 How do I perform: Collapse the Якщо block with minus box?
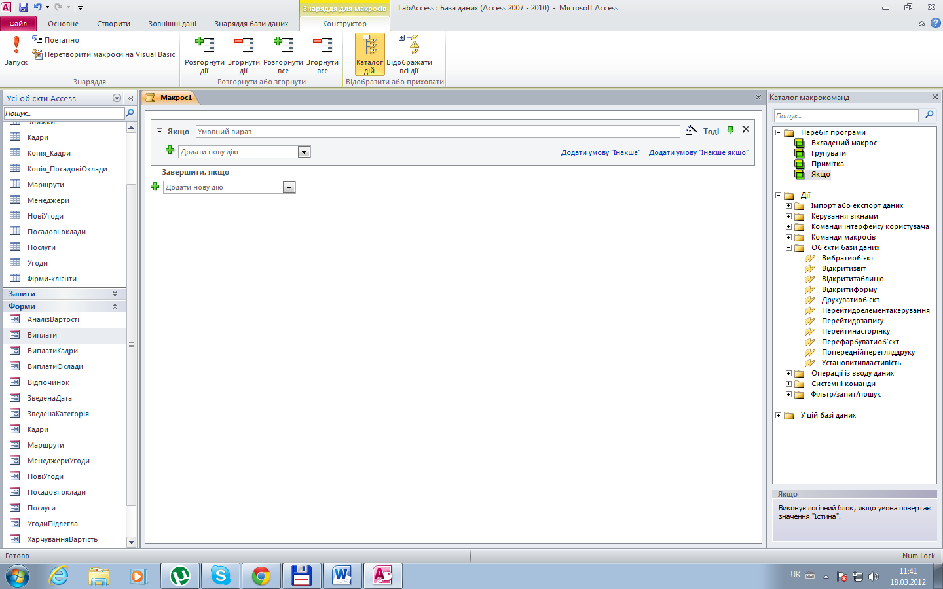click(159, 132)
